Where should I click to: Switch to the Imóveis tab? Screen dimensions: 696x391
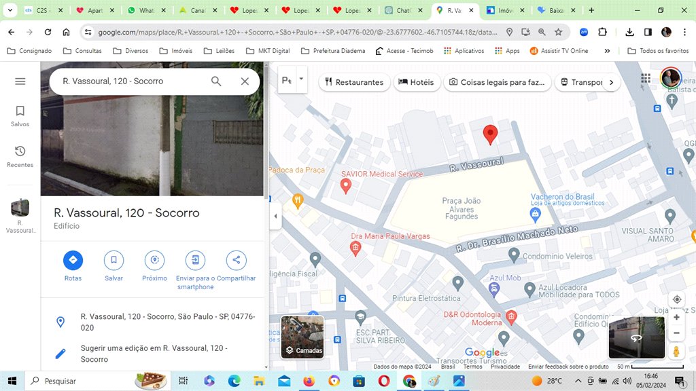pos(505,10)
